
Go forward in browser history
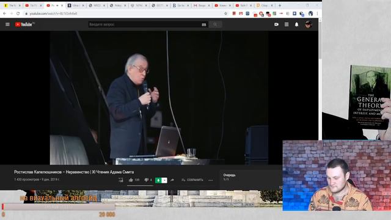[12, 13]
